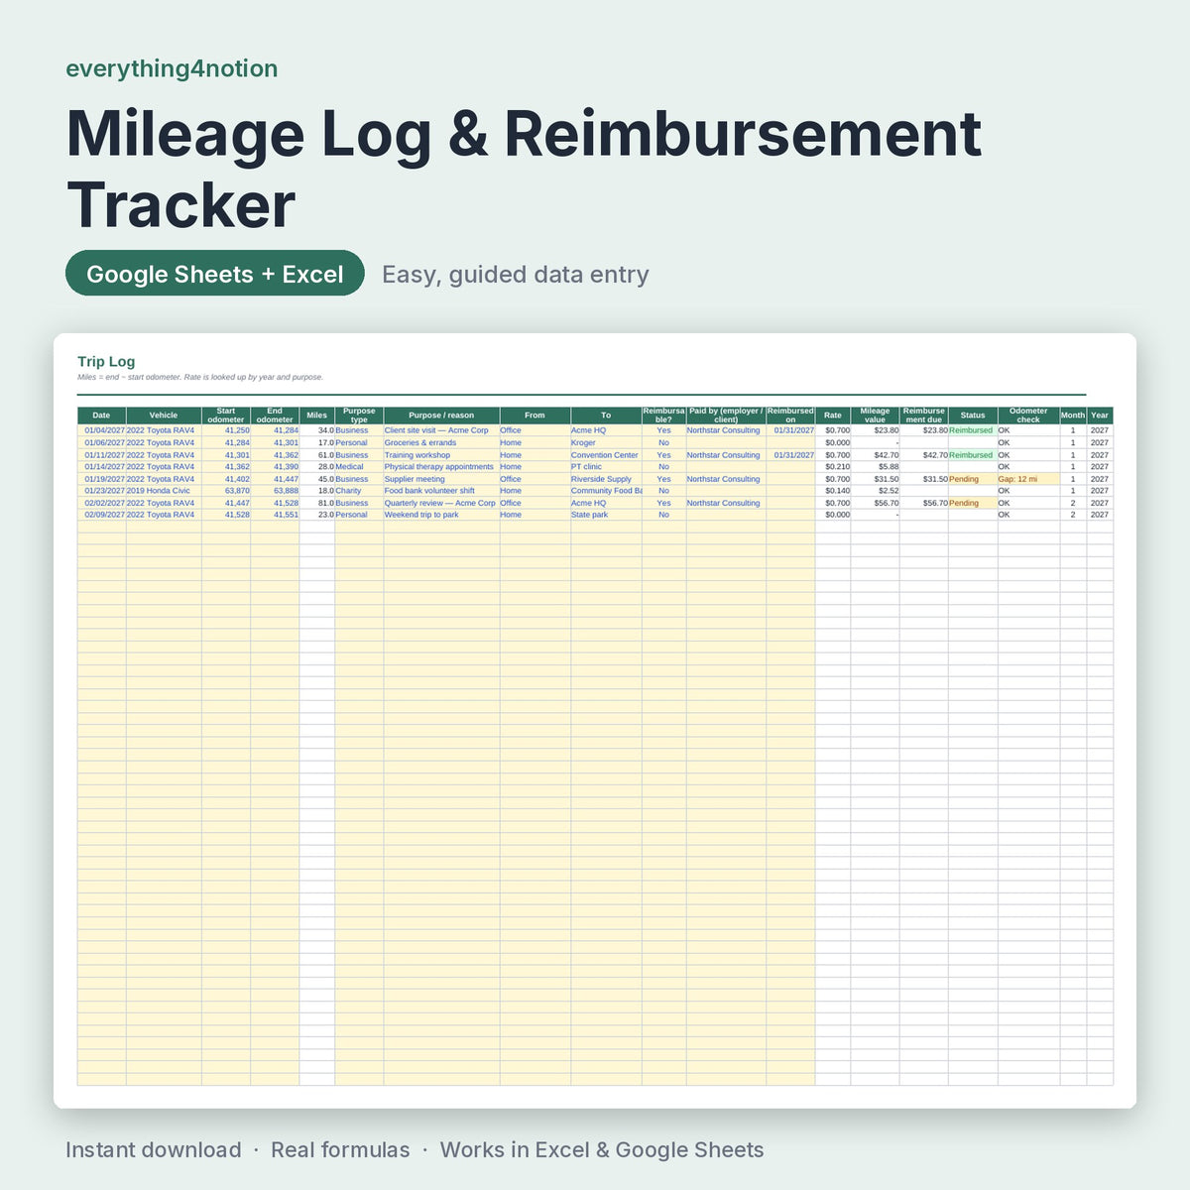The height and width of the screenshot is (1190, 1190).
Task: Select the 'Reimbursed on' column header
Action: pyautogui.click(x=790, y=416)
